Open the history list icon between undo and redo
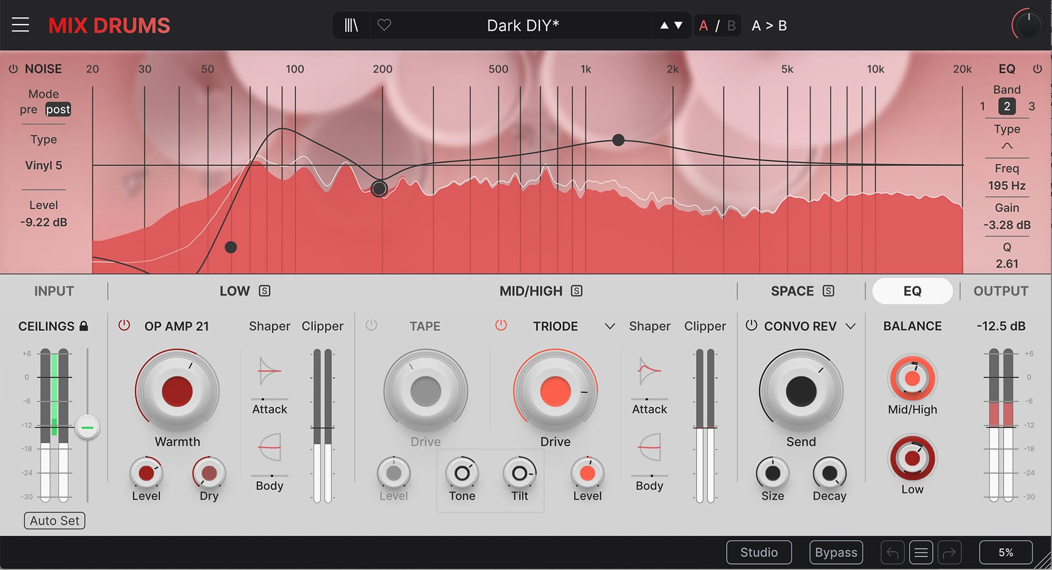 (921, 552)
